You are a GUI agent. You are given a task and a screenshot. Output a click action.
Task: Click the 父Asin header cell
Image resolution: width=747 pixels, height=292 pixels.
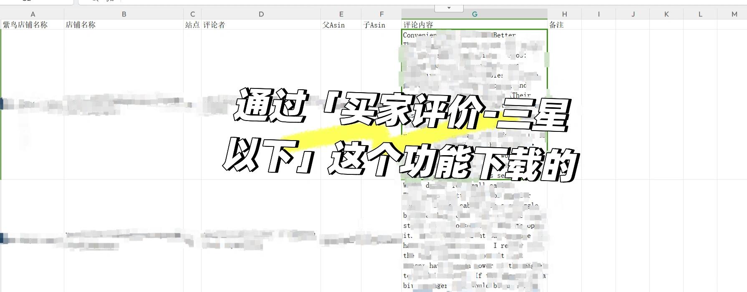click(x=341, y=25)
